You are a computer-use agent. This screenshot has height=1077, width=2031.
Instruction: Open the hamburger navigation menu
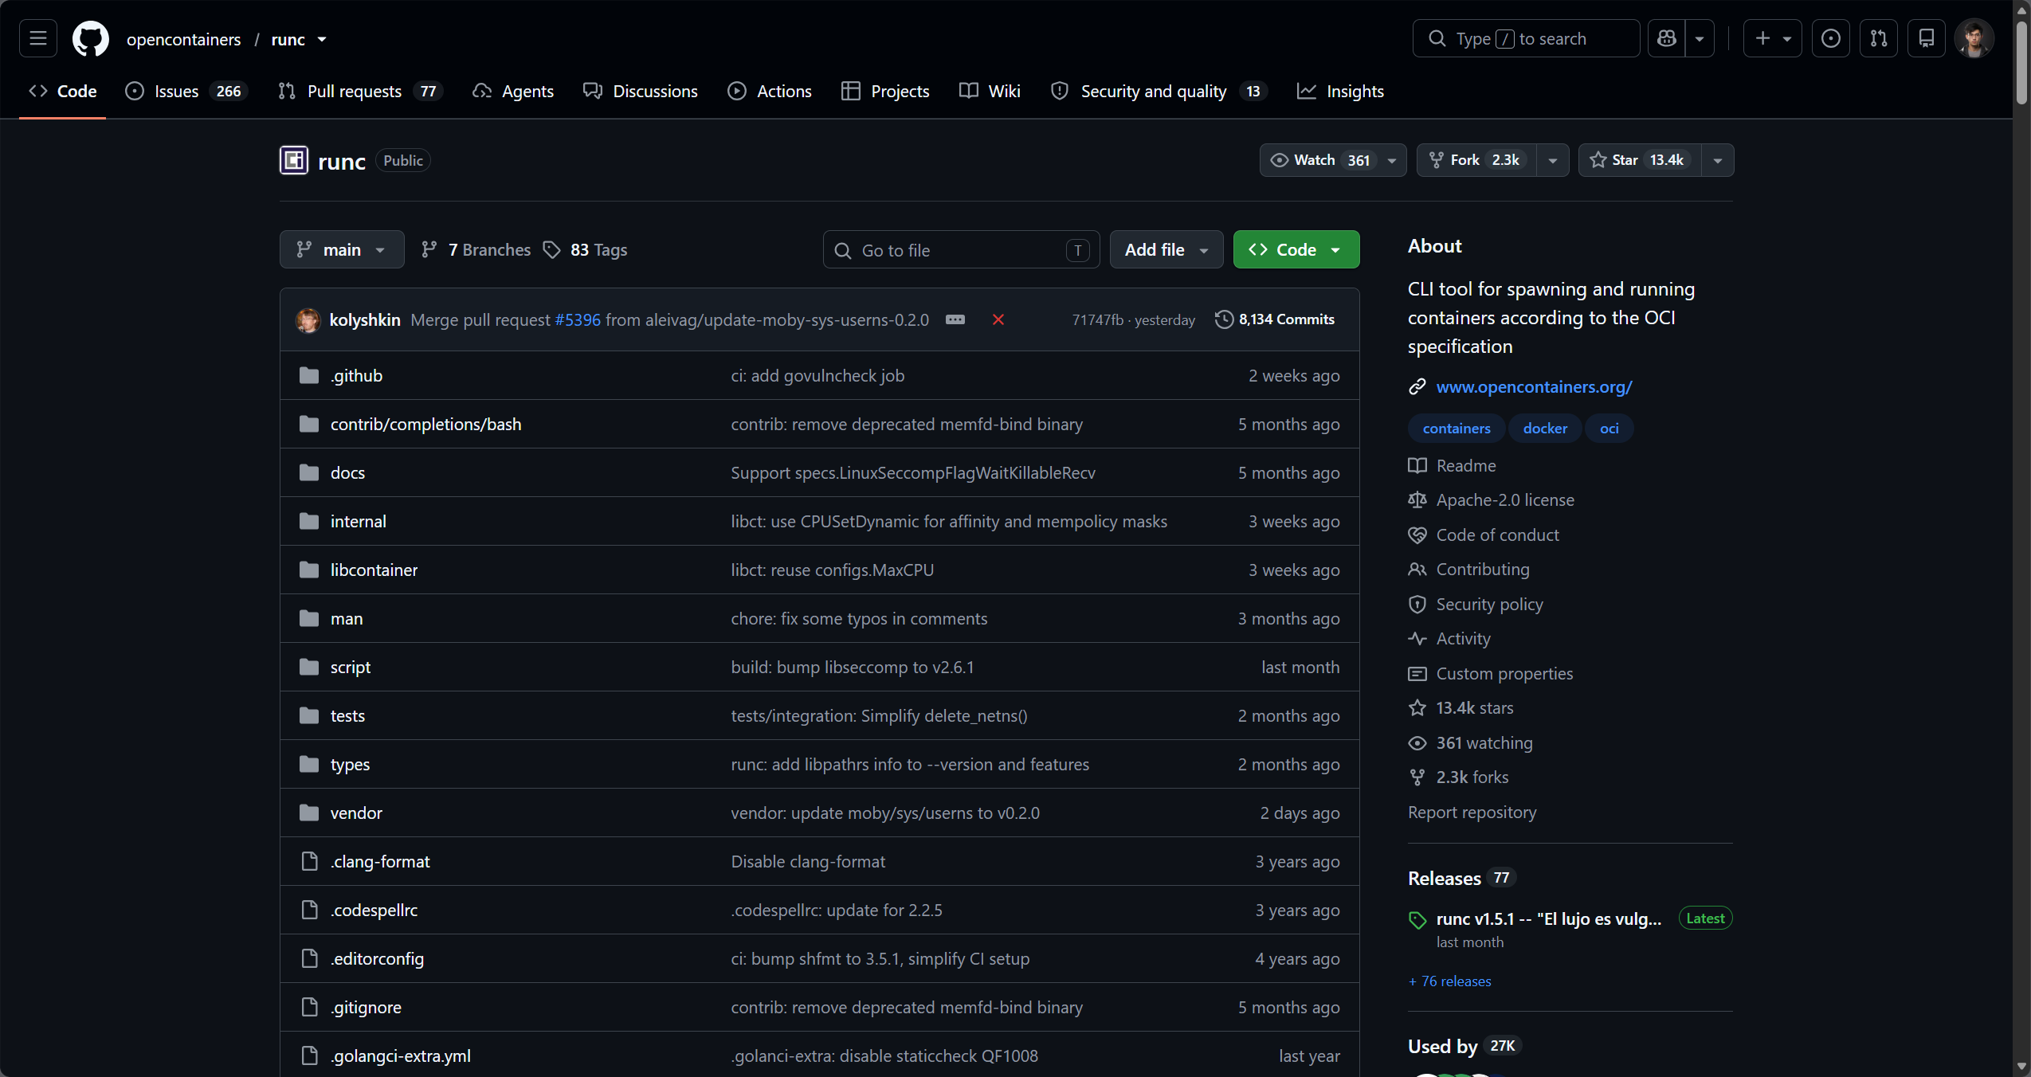(38, 38)
